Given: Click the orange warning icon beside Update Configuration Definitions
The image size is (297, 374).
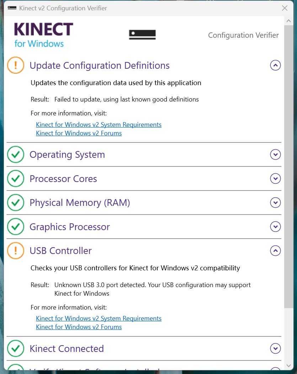Looking at the screenshot, I should click(16, 66).
